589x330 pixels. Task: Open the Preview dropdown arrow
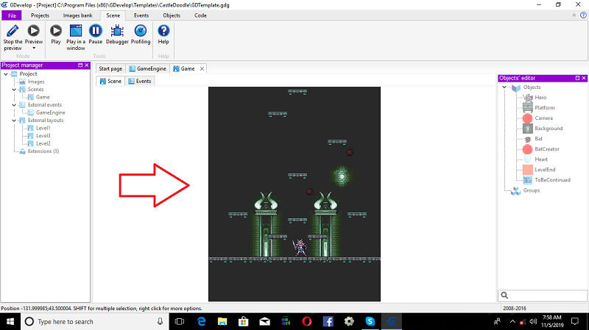click(34, 48)
